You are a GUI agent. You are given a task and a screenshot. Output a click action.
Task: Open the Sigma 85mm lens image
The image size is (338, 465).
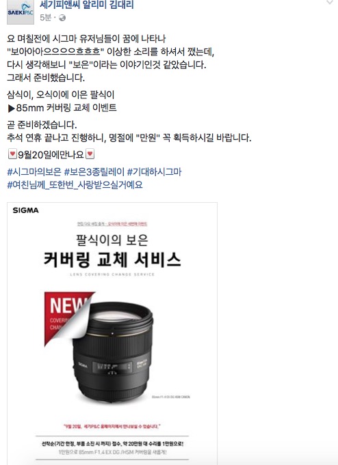113,352
